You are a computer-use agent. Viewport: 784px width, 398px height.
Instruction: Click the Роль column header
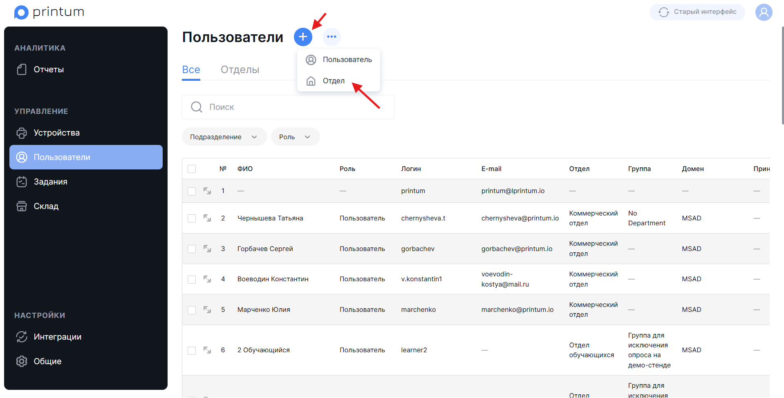347,169
